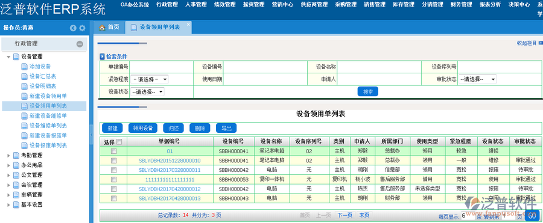The image size is (543, 223).
Task: Click the 领用设备 button
Action: coord(143,128)
